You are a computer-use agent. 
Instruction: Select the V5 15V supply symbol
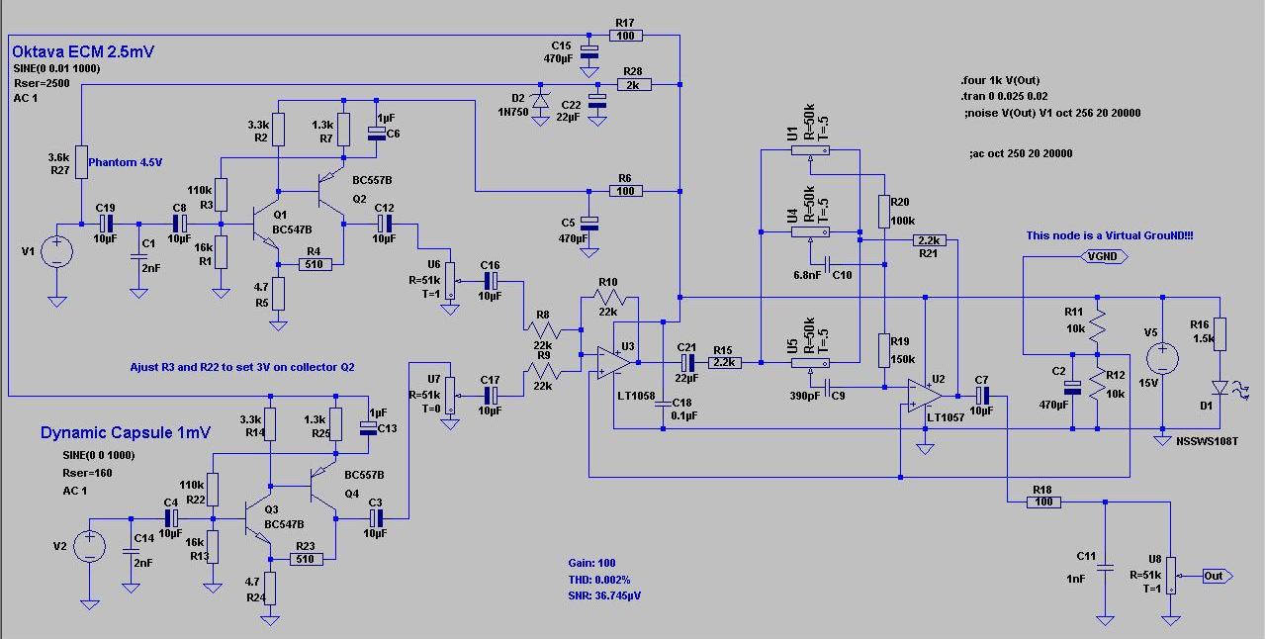click(x=1162, y=356)
